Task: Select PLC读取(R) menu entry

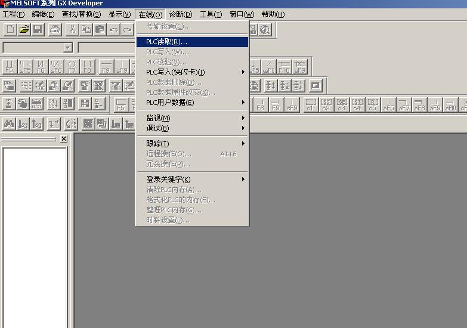Action: click(192, 42)
